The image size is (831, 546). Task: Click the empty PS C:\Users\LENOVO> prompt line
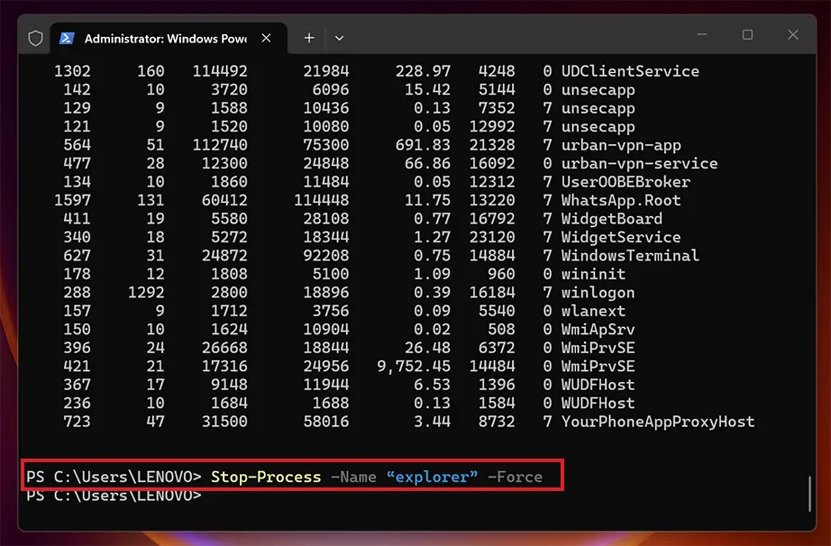114,496
